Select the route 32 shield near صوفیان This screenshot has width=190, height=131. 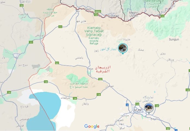tap(100, 79)
